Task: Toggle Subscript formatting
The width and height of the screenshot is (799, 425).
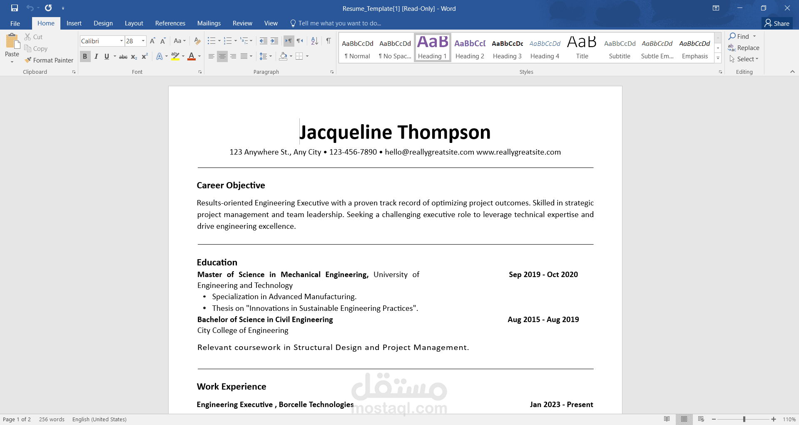Action: pos(134,56)
